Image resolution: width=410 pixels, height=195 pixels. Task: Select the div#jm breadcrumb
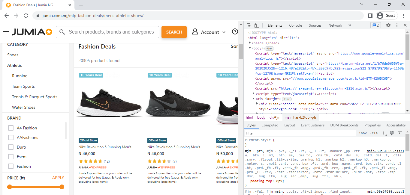tap(275, 117)
